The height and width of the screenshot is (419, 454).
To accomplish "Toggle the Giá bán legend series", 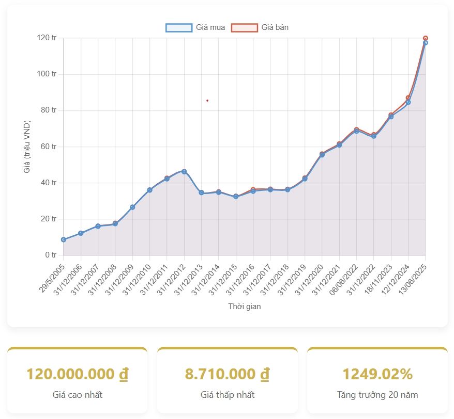I will 260,27.
